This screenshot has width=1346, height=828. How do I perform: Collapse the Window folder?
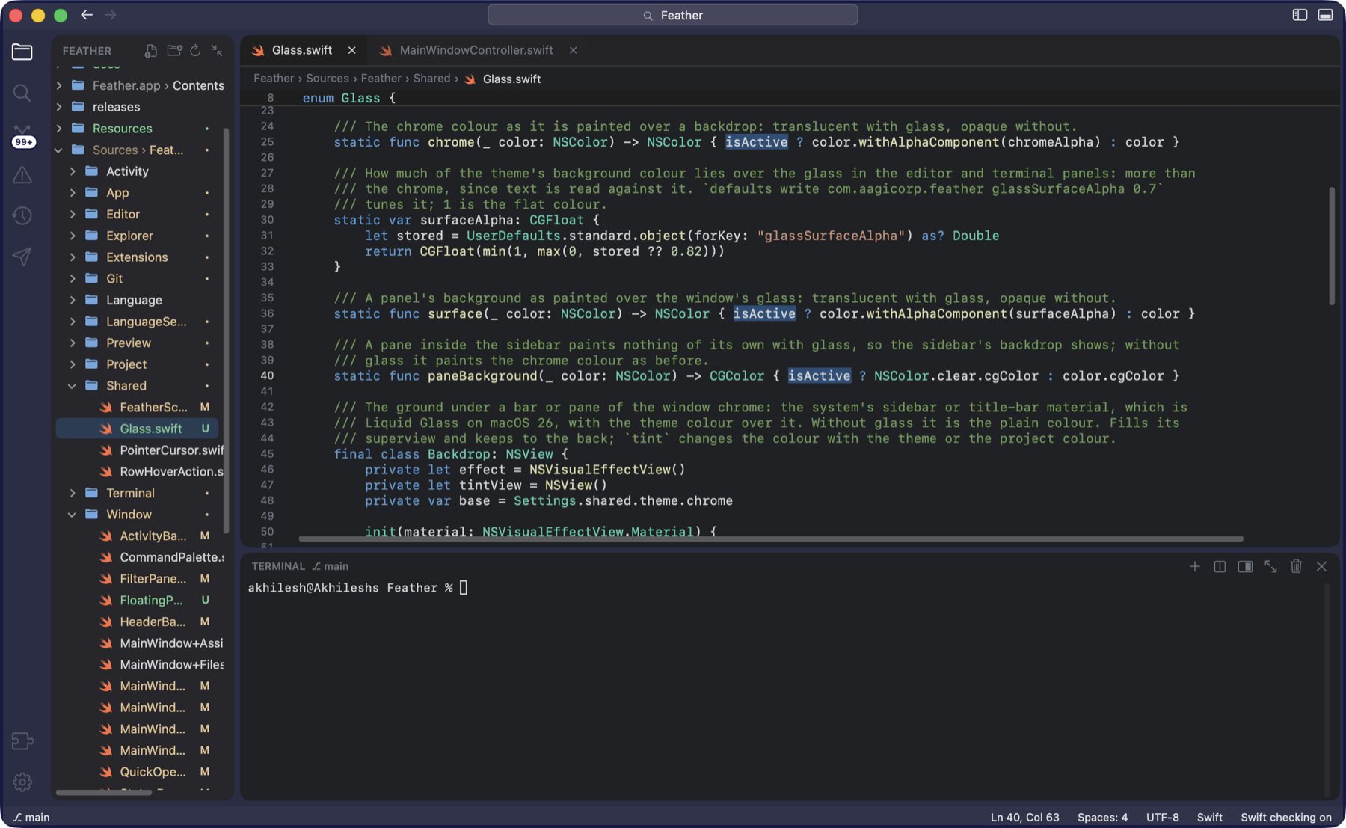tap(73, 515)
